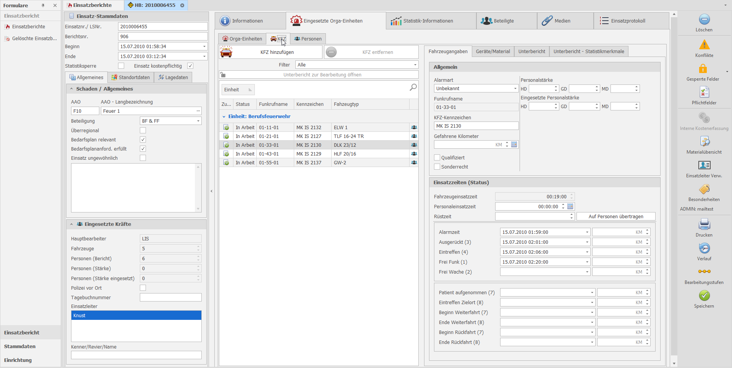
Task: Toggle the Überregional checkbox
Action: click(143, 130)
